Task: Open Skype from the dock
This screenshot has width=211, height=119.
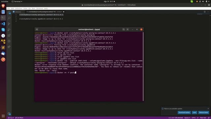Action: 3,30
